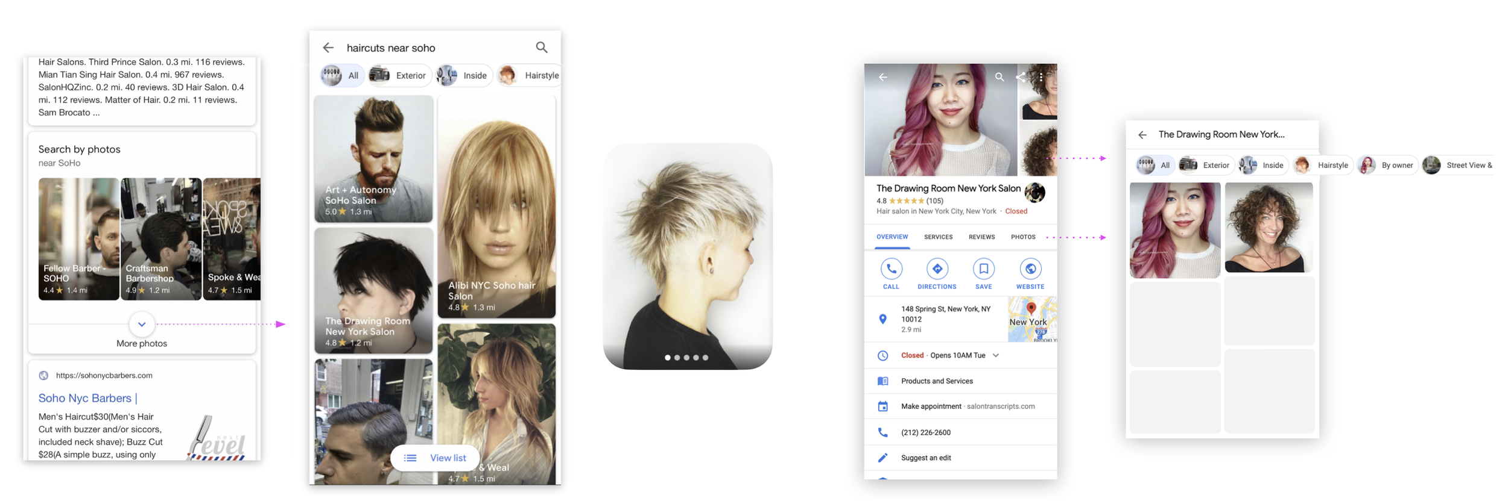Go back from haircuts near soho search
The height and width of the screenshot is (504, 1508).
pos(328,48)
